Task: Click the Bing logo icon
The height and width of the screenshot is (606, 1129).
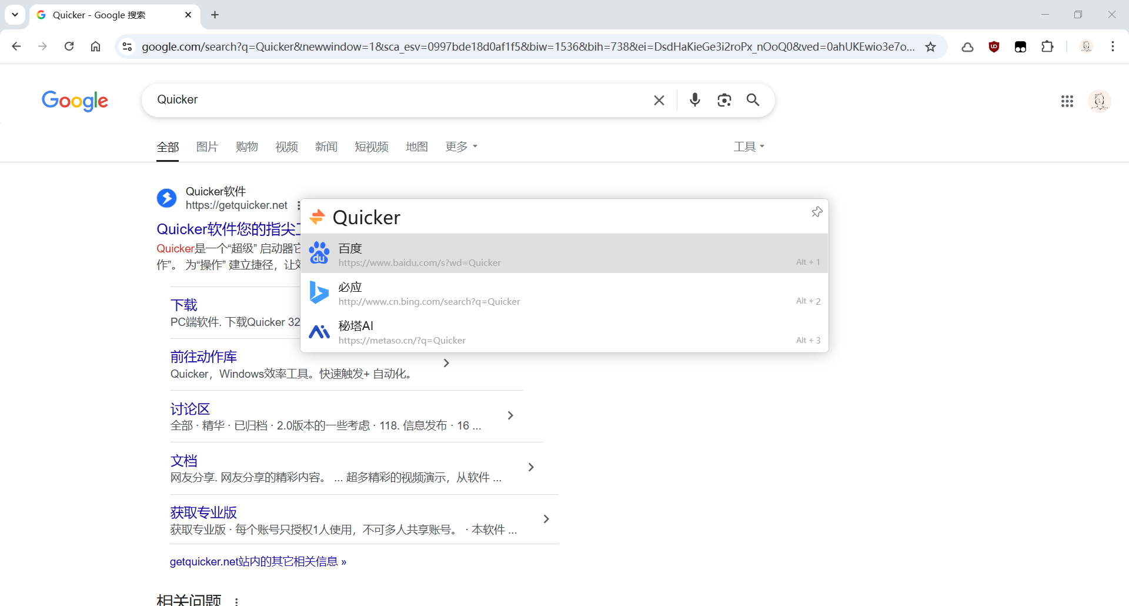Action: click(319, 292)
